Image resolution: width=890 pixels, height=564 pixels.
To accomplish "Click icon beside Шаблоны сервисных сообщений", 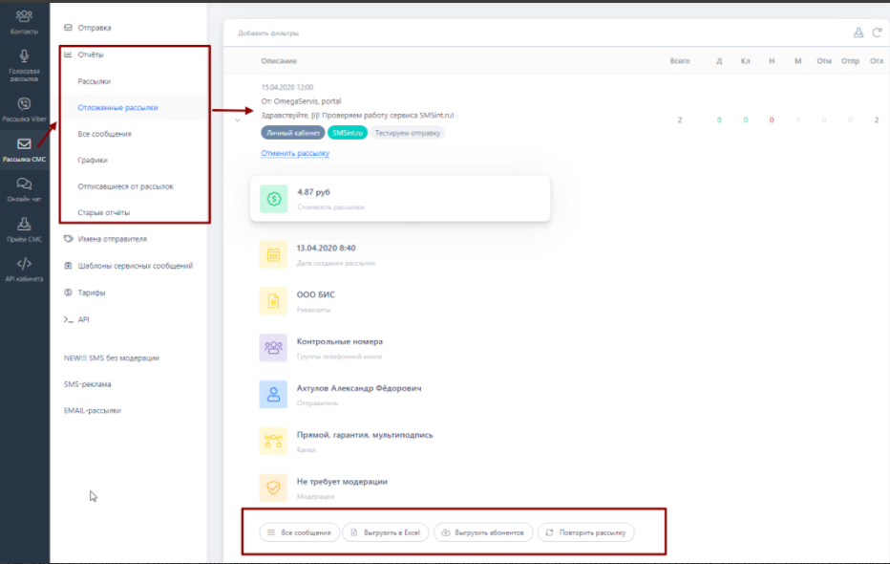I will point(68,265).
